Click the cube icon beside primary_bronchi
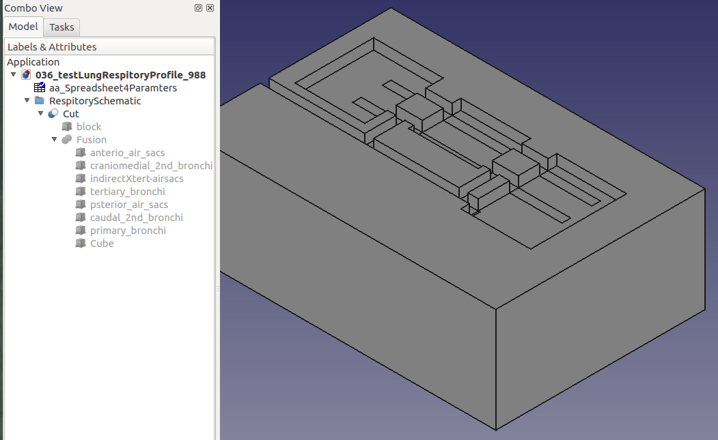The image size is (718, 440). coord(81,231)
